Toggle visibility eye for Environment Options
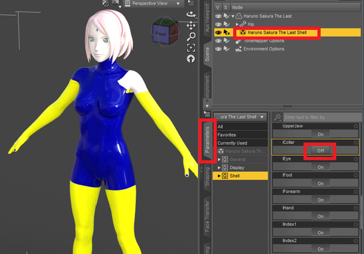The image size is (364, 254). pyautogui.click(x=218, y=49)
